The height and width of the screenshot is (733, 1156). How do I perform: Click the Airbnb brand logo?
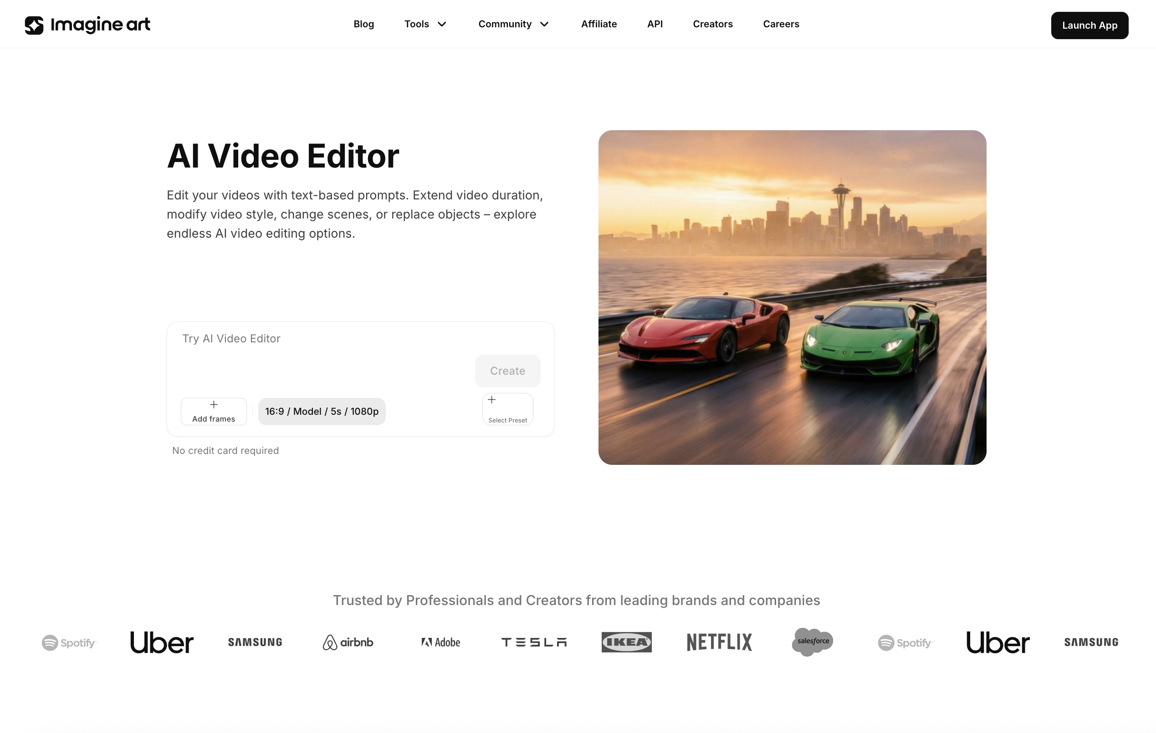pos(348,642)
